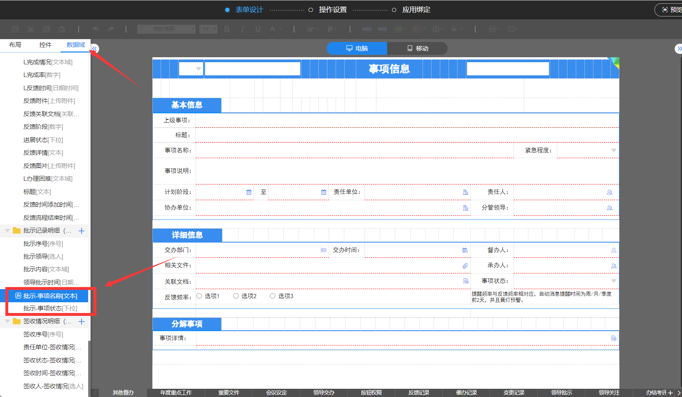Click person picker icon in 责任人 field
Screen dimensions: 682x397
pyautogui.click(x=610, y=192)
